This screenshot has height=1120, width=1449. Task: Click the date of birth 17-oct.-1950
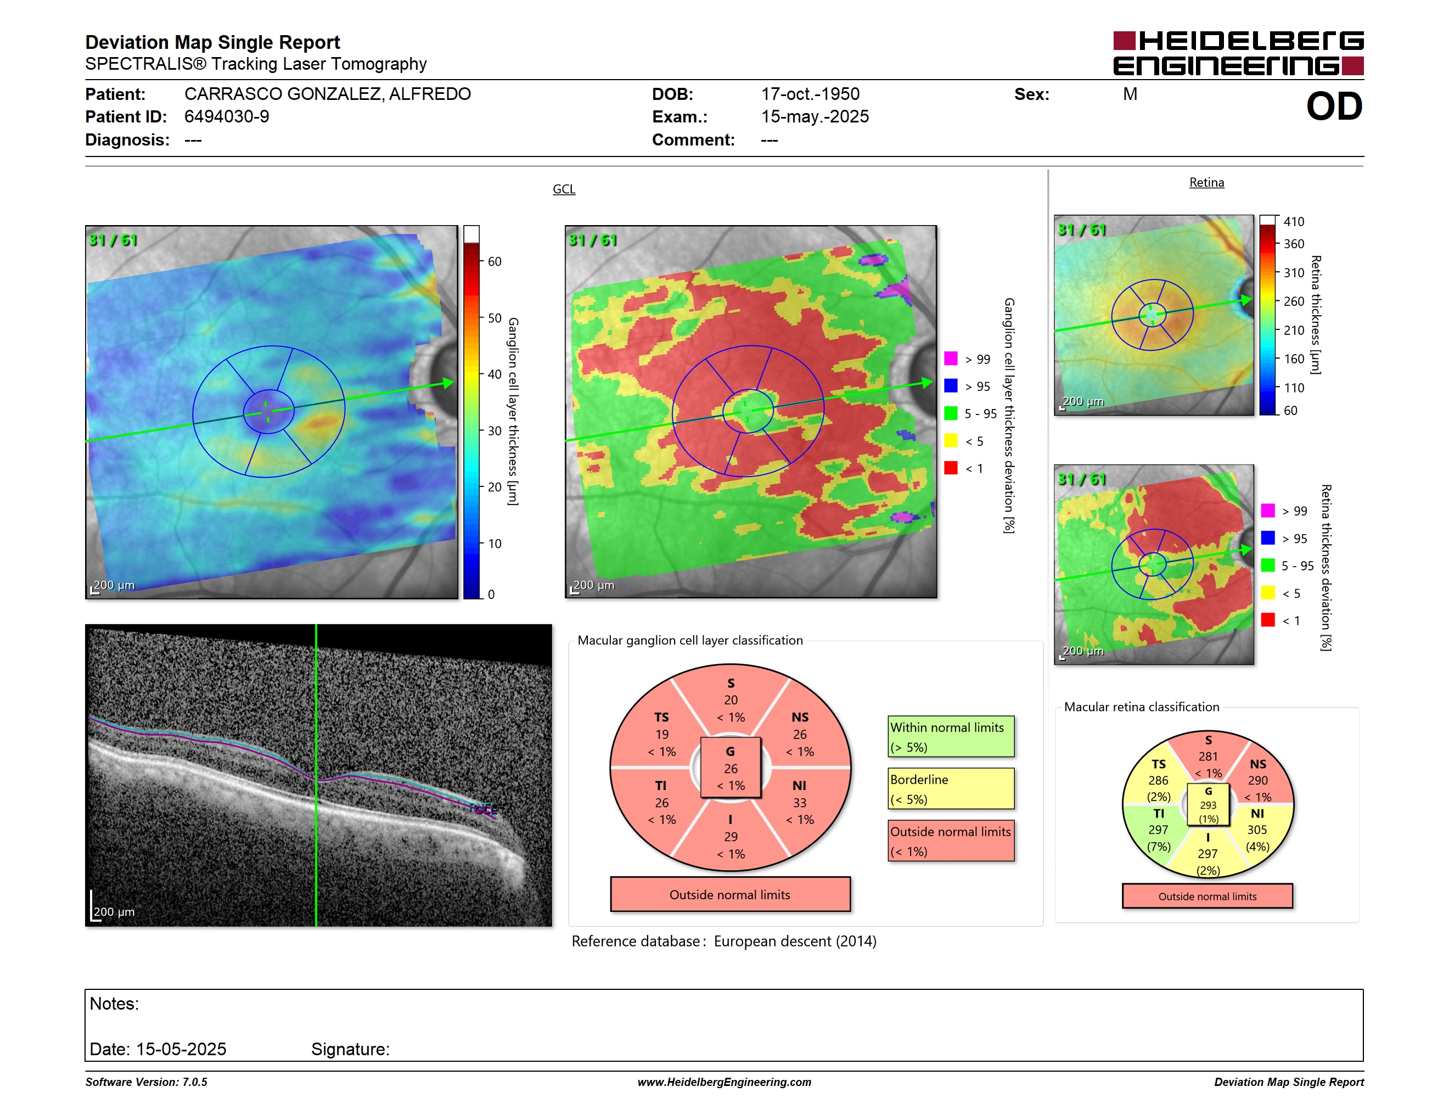pyautogui.click(x=810, y=94)
